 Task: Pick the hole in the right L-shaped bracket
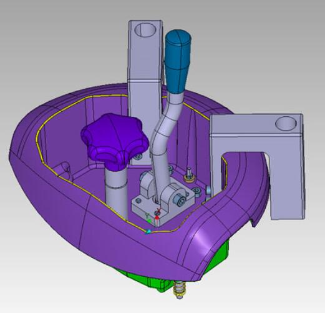point(286,123)
